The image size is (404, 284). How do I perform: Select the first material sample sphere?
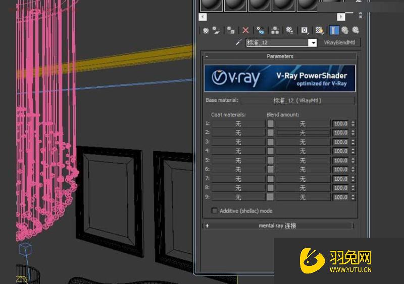[x=211, y=5]
